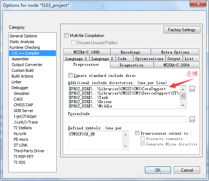Select Custom Build category
This screenshot has width=209, height=181.
[23, 70]
